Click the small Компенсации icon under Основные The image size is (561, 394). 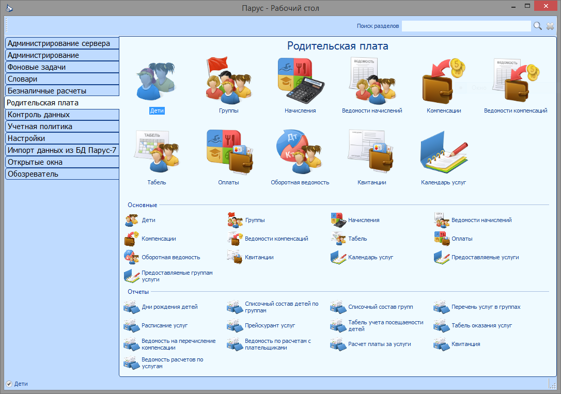tap(131, 239)
